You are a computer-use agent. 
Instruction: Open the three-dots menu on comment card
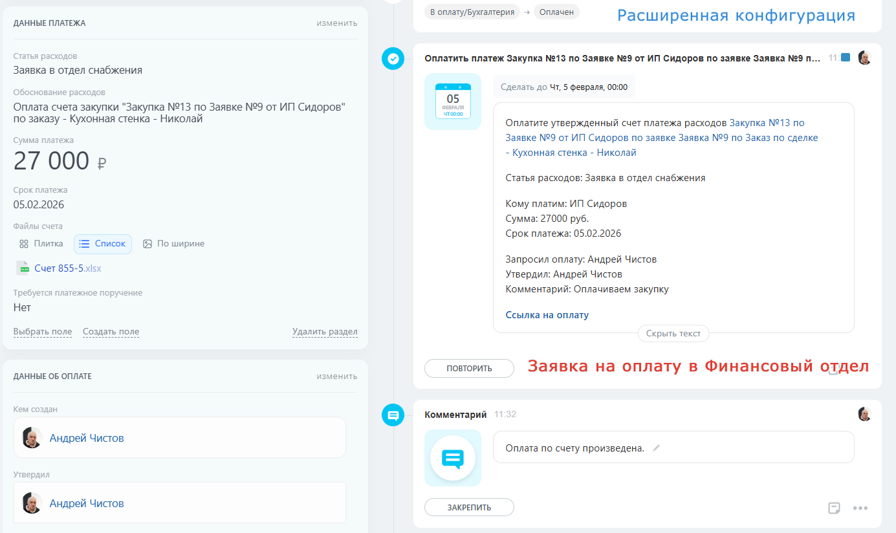pyautogui.click(x=860, y=508)
